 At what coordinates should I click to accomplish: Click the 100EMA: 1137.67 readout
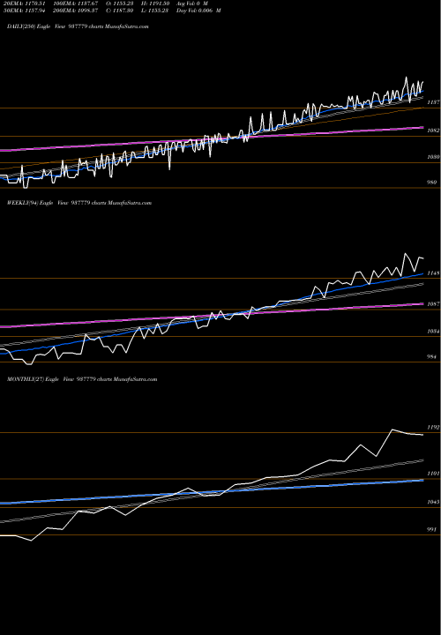tap(75, 4)
